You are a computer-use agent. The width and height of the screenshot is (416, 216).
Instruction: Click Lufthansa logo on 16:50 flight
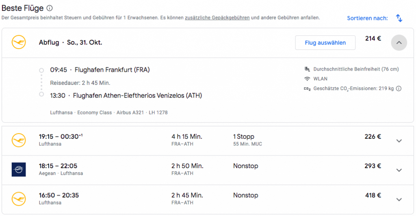tap(19, 199)
